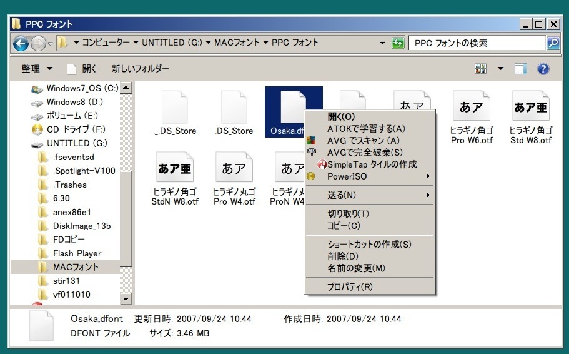Choose プロパティ(R) from context menu
This screenshot has width=569, height=354.
(350, 286)
